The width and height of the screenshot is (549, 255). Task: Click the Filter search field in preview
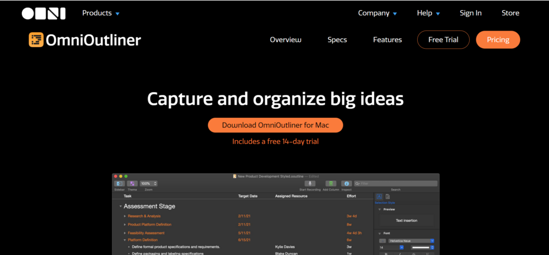tap(396, 184)
